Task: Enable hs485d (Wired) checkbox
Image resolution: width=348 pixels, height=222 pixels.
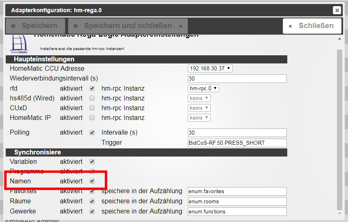Action: pos(92,98)
